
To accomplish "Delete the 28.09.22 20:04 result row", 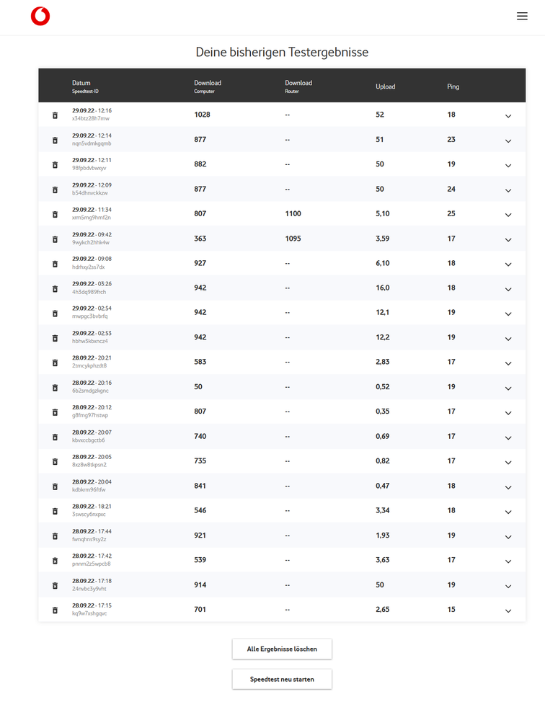I will (55, 486).
